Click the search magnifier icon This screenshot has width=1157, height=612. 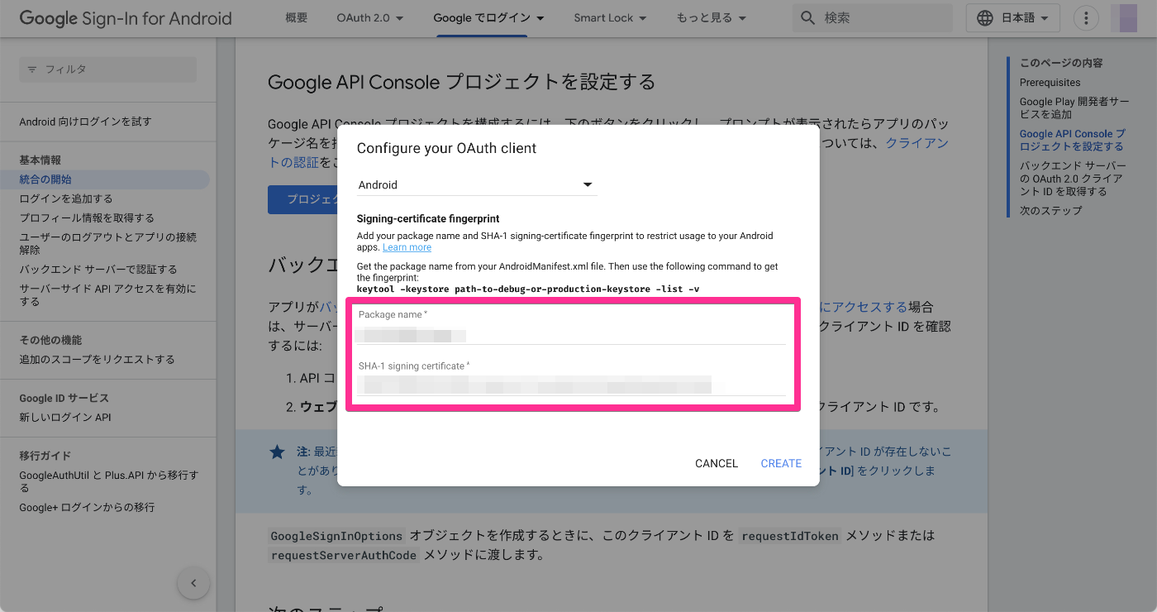(x=807, y=17)
